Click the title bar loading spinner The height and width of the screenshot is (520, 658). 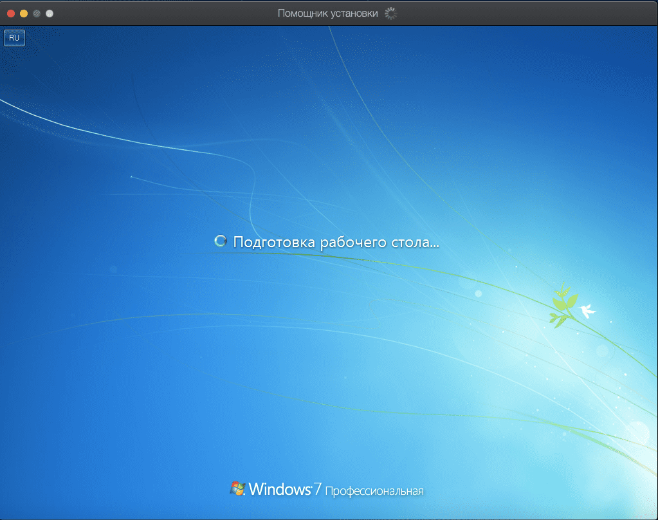[x=390, y=14]
